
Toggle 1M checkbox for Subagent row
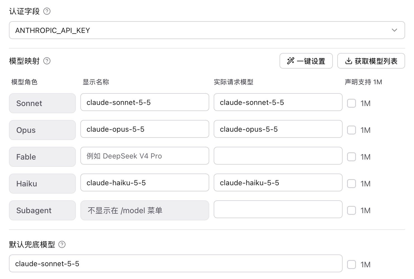point(352,210)
